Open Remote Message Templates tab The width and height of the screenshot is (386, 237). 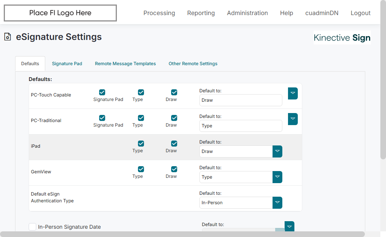[x=125, y=64]
